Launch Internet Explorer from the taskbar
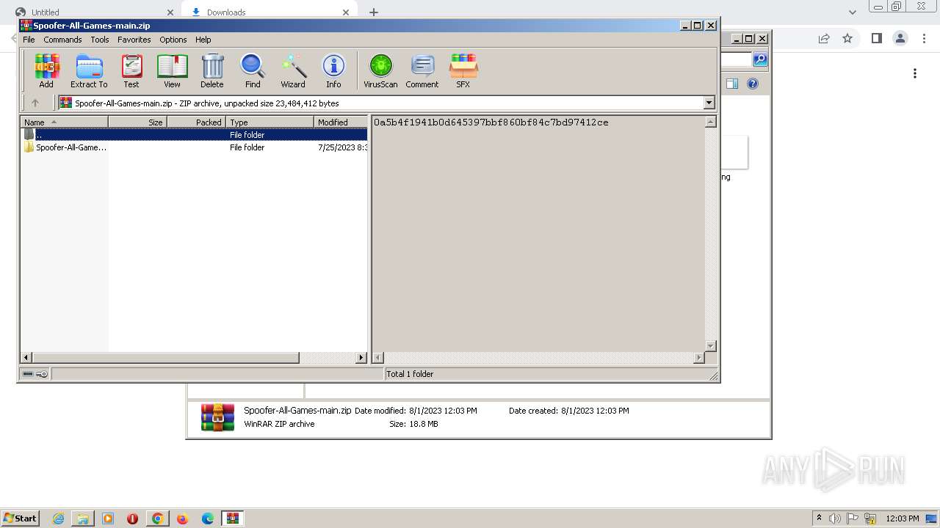The height and width of the screenshot is (528, 940). (58, 518)
